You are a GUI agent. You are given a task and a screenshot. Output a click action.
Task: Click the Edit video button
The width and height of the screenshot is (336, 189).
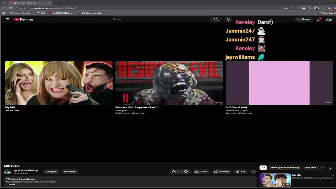click(x=70, y=172)
